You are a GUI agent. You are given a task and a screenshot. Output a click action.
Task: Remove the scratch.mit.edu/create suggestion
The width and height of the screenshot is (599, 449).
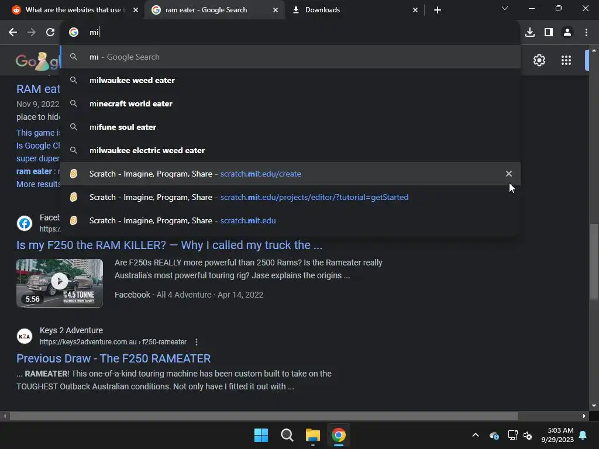pos(508,174)
